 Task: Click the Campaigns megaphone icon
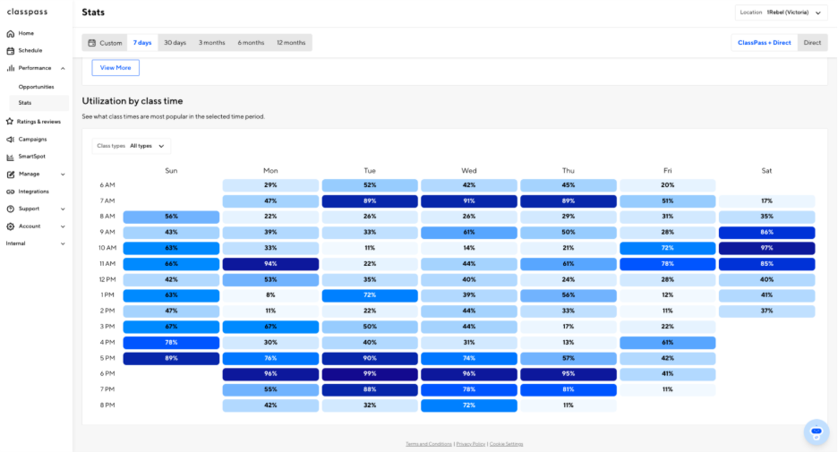[x=10, y=140]
